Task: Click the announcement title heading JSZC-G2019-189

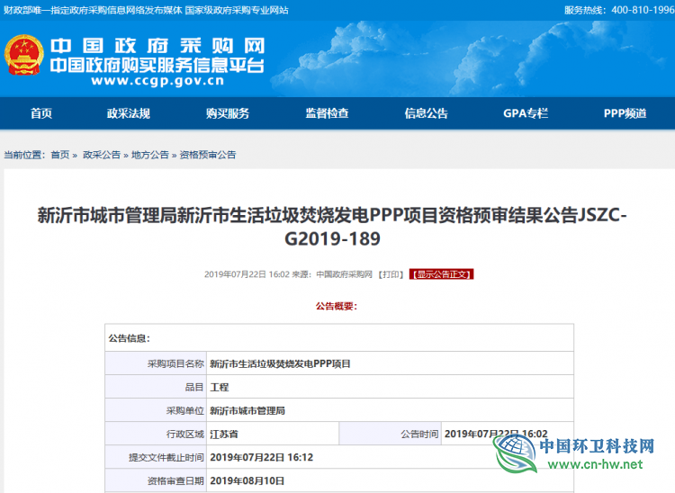Action: (332, 227)
